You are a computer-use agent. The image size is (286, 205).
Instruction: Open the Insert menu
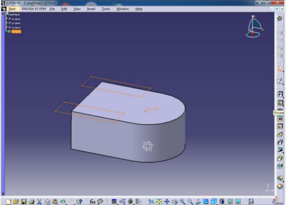click(x=91, y=9)
